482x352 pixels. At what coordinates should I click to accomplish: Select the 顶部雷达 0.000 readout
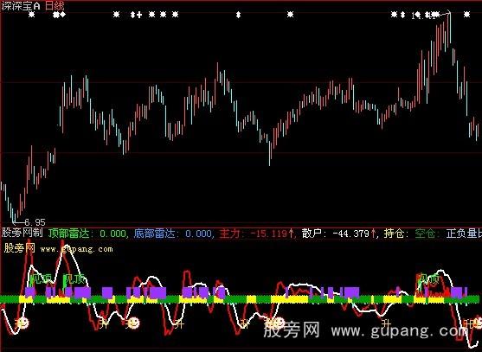pyautogui.click(x=87, y=234)
